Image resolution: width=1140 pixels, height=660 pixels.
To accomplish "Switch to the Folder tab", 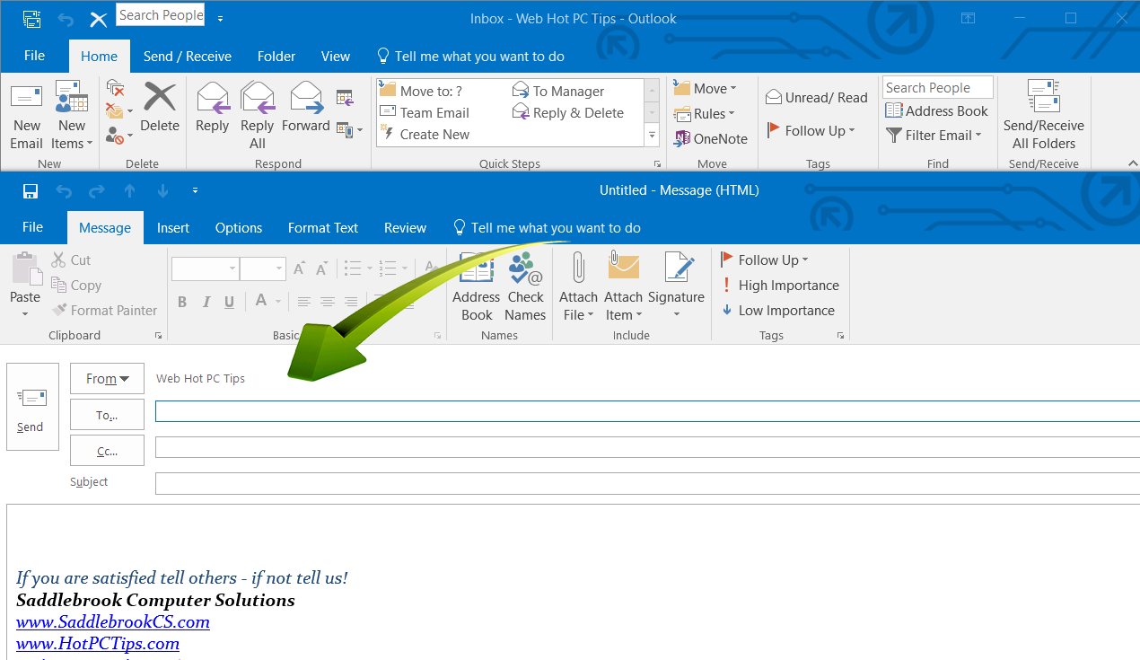I will pos(276,56).
